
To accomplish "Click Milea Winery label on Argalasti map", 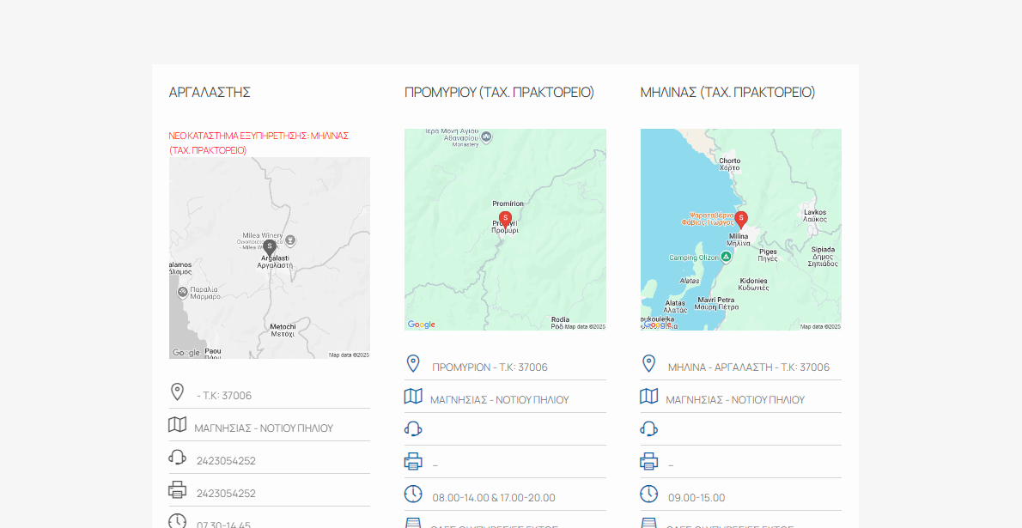I will pyautogui.click(x=263, y=235).
